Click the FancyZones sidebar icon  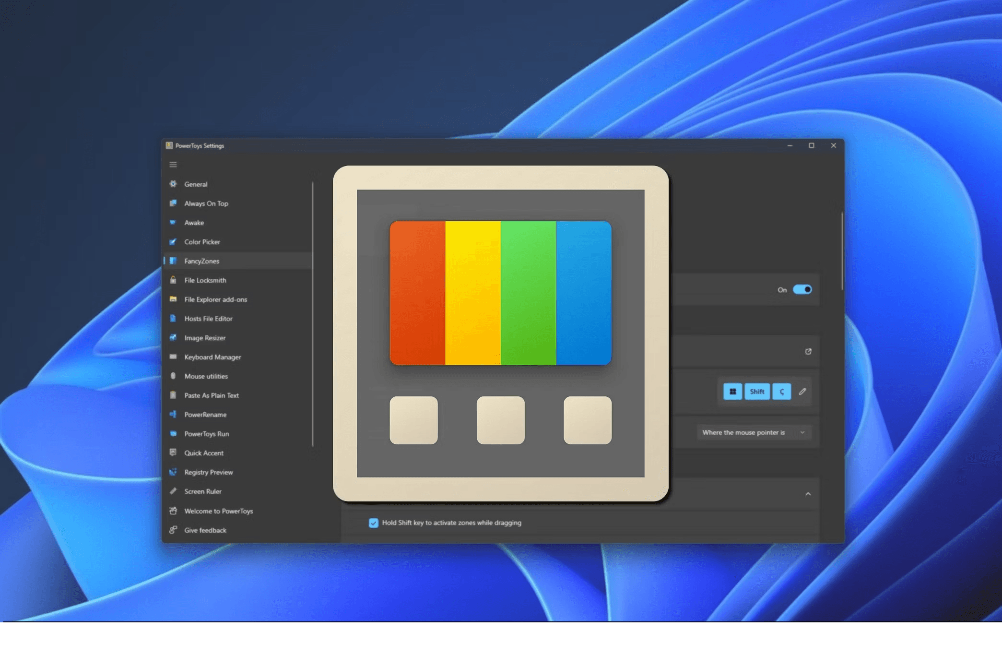click(173, 261)
